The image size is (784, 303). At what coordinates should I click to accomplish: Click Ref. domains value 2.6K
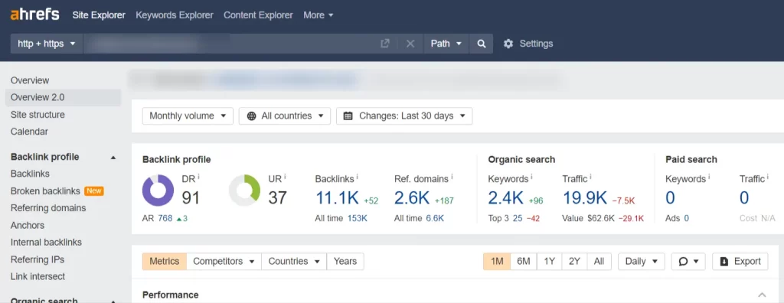pos(412,198)
